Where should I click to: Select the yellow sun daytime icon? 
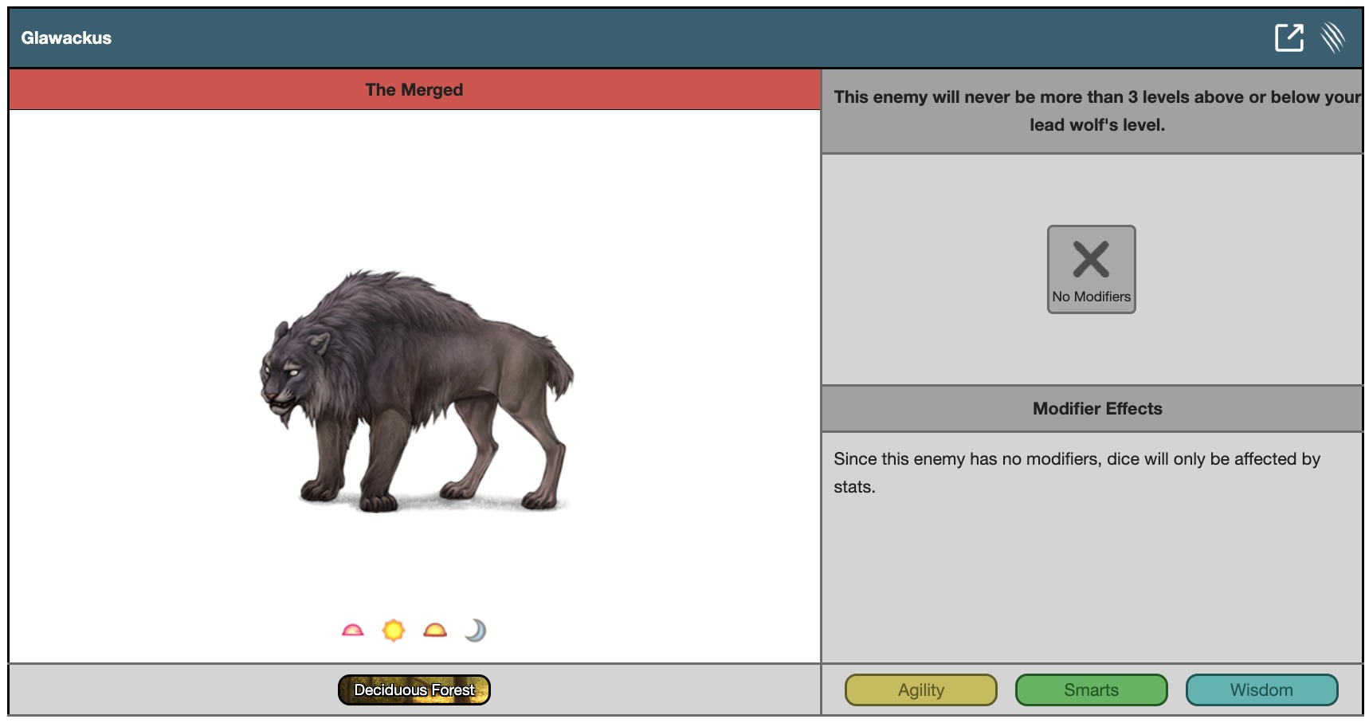[394, 631]
